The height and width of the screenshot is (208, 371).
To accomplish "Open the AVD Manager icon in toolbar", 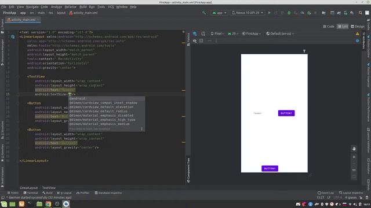I will [345, 13].
